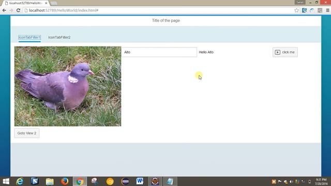Click the last taskbar app icon after Word

pyautogui.click(x=170, y=181)
